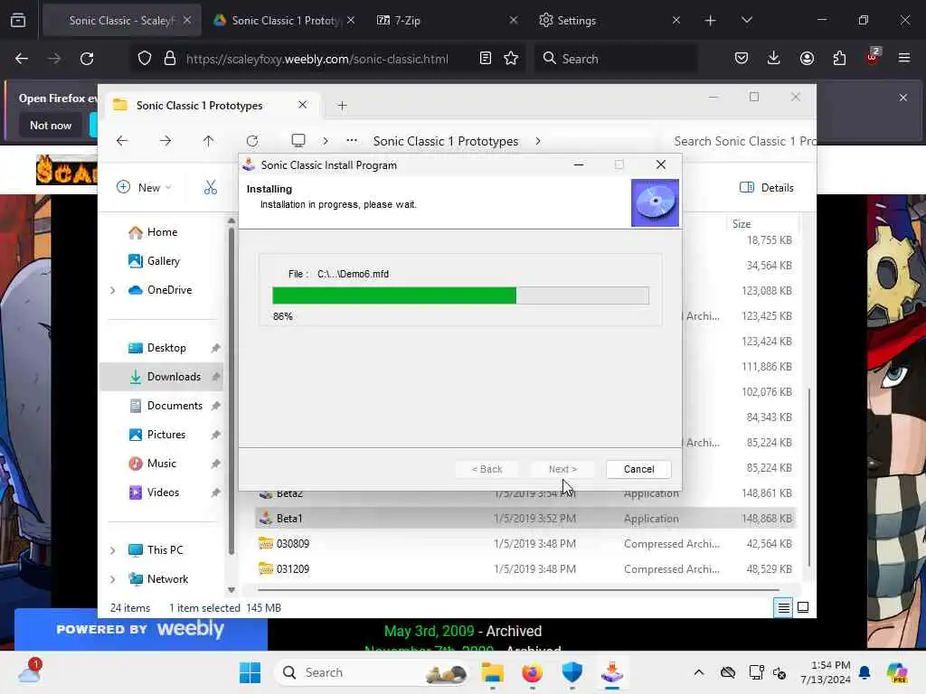Open the notifications bell in system tray
926x694 pixels.
tap(865, 672)
